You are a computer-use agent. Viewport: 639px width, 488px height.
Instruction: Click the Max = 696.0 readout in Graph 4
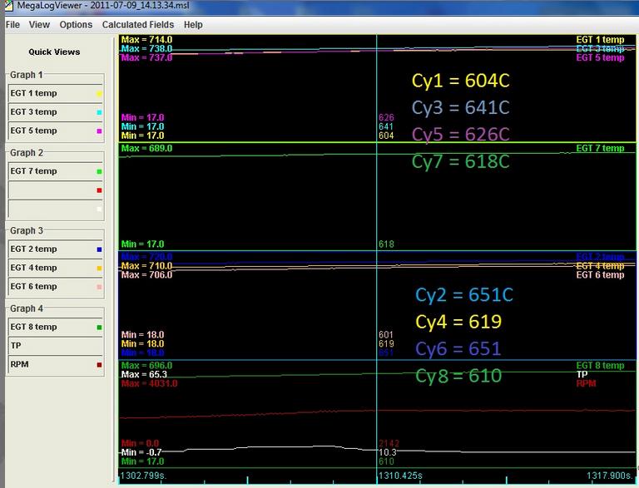[146, 366]
